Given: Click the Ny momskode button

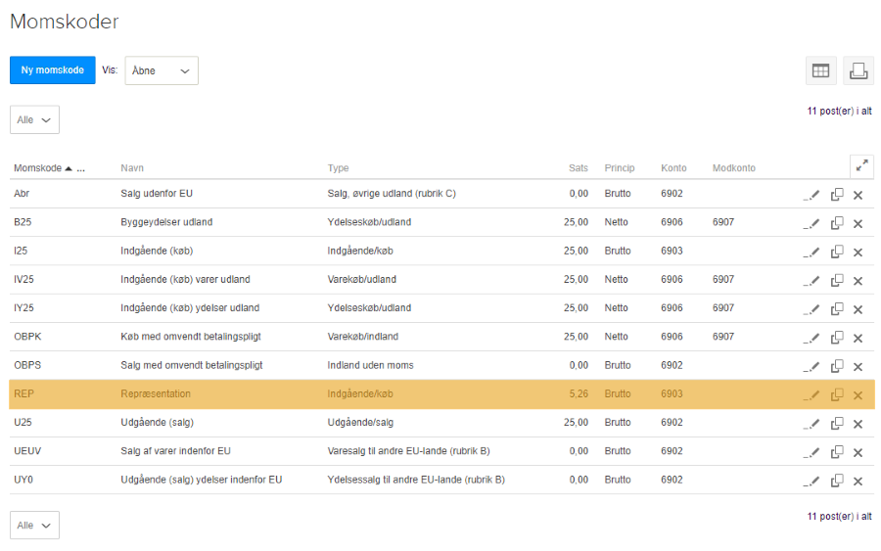Looking at the screenshot, I should click(x=53, y=70).
